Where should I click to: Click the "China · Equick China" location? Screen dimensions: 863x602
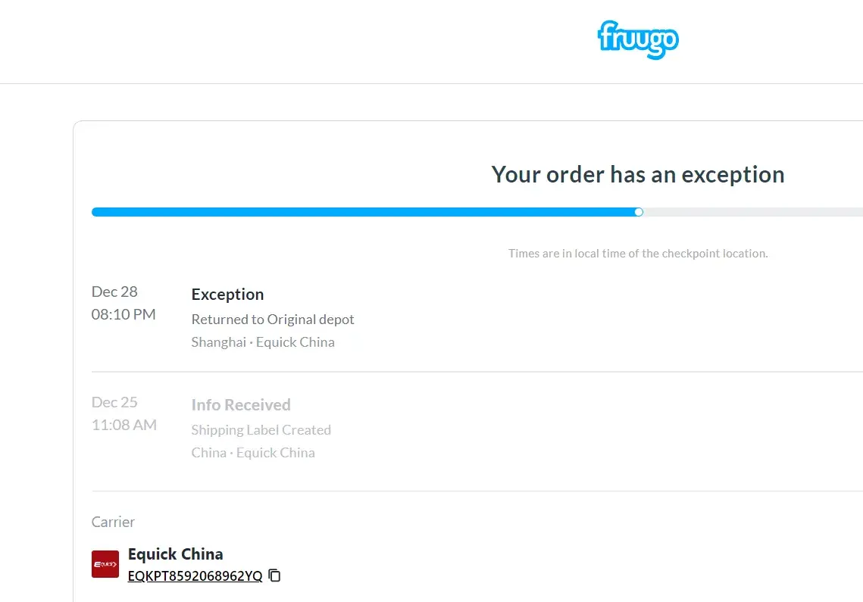click(x=253, y=453)
